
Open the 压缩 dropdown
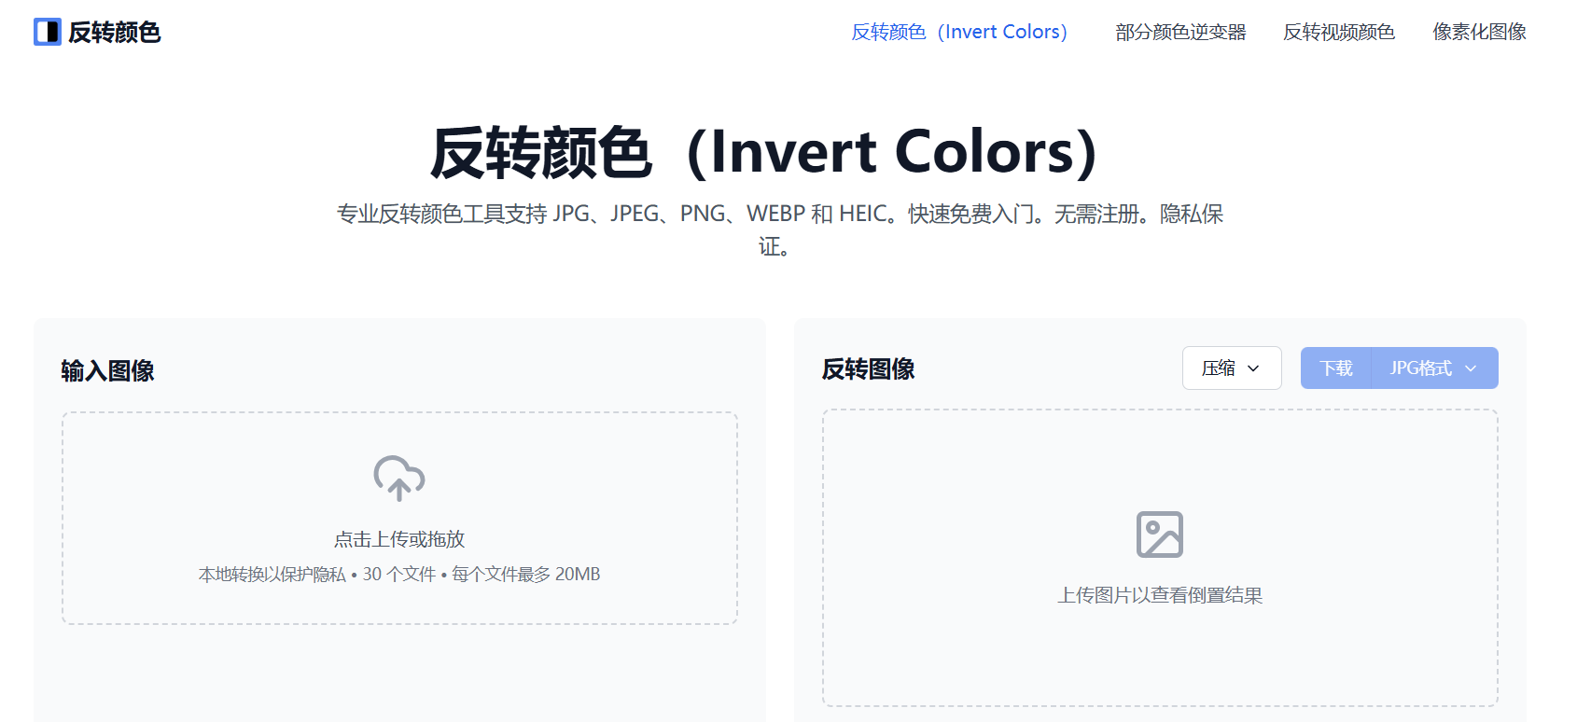pos(1232,368)
